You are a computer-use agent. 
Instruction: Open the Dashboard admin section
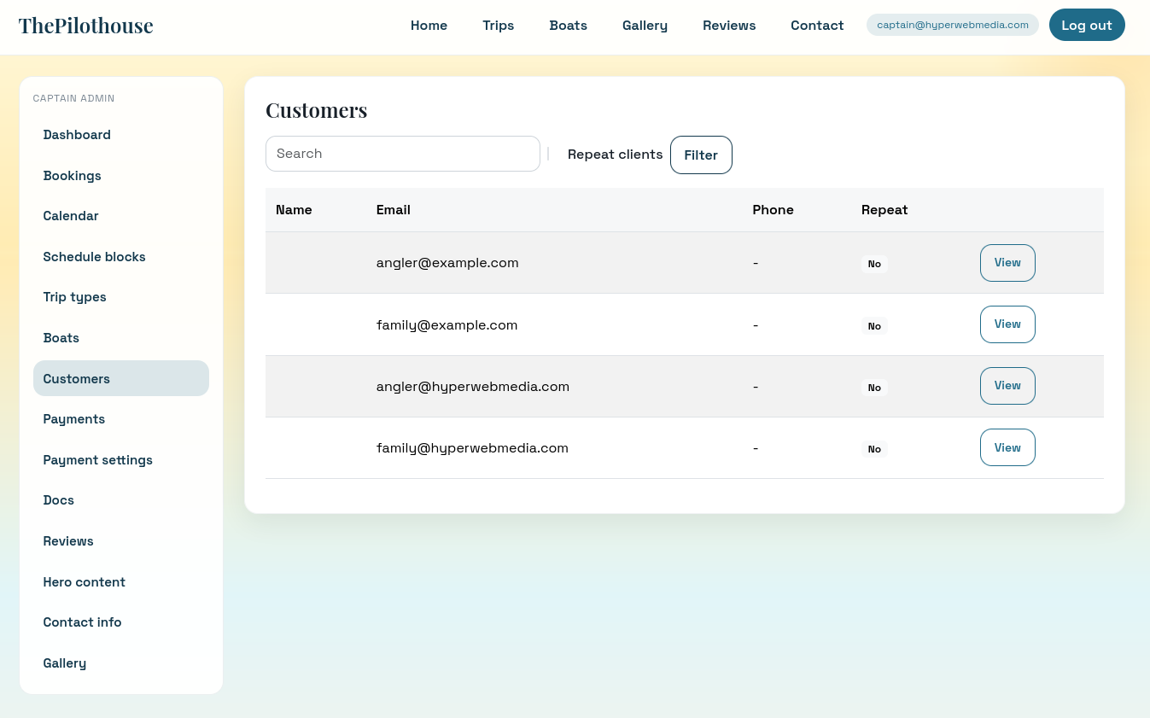(x=77, y=135)
